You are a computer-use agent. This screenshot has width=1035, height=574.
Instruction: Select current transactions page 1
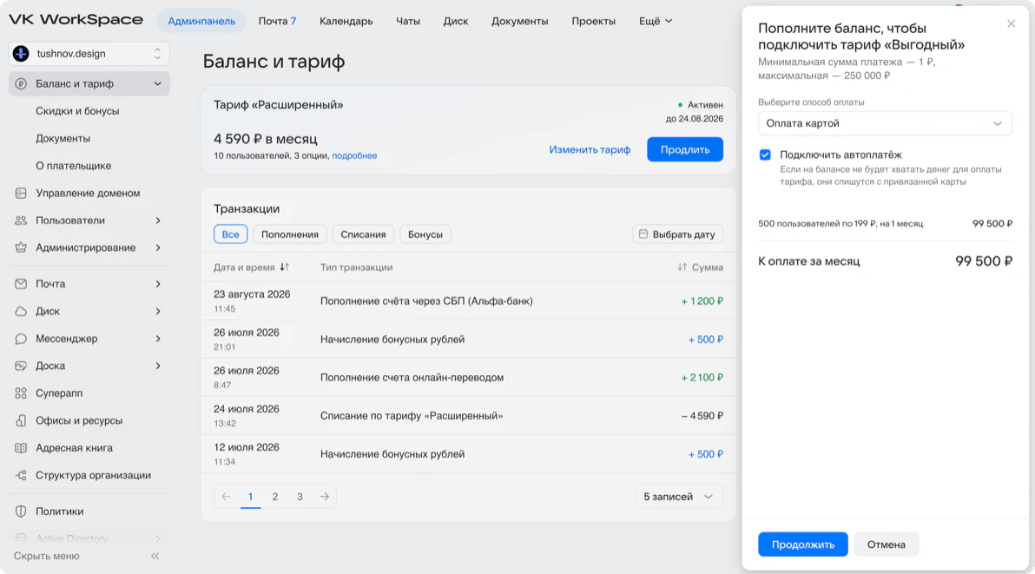point(251,497)
